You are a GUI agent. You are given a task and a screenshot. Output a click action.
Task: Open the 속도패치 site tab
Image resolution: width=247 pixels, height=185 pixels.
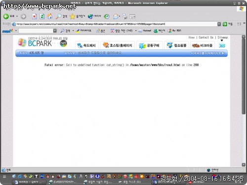pyautogui.click(x=87, y=45)
